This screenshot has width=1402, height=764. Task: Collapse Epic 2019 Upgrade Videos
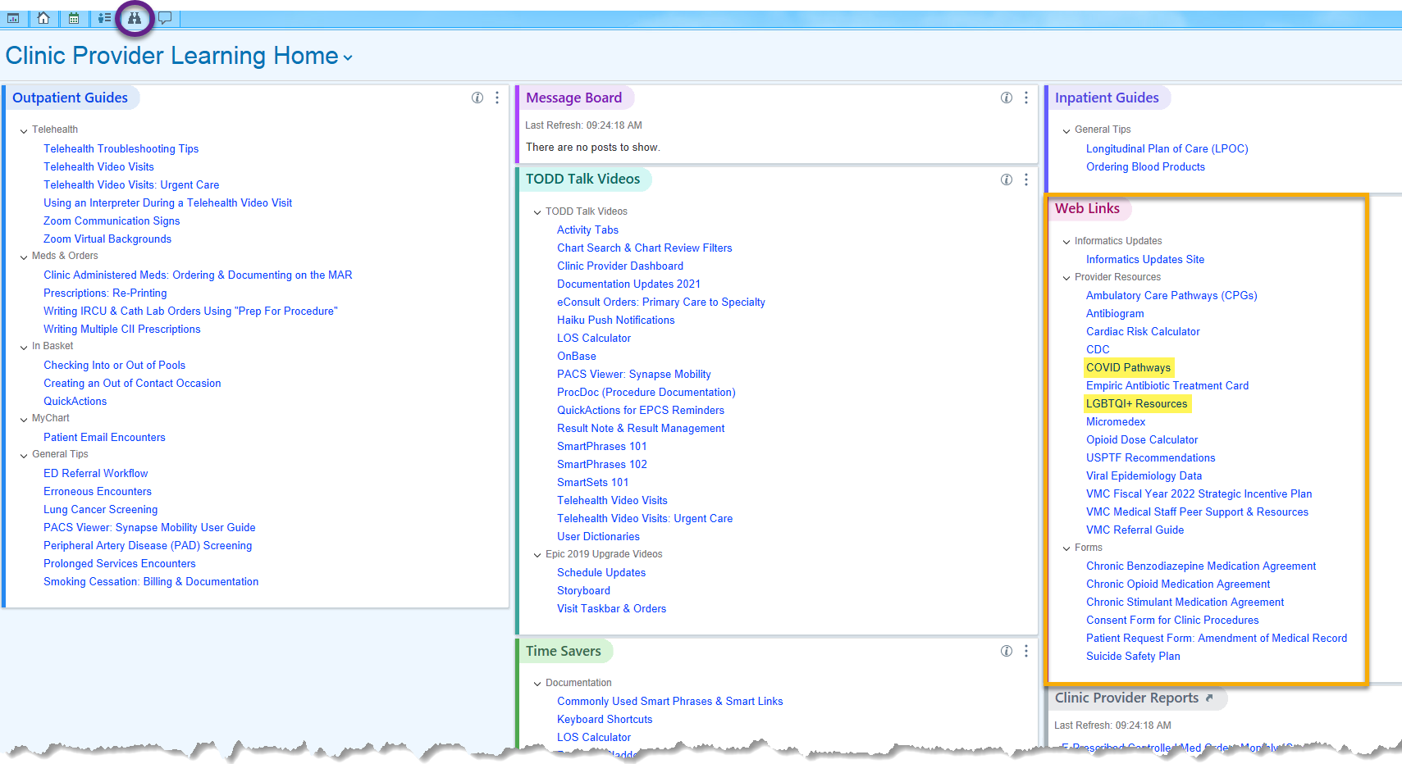click(537, 554)
